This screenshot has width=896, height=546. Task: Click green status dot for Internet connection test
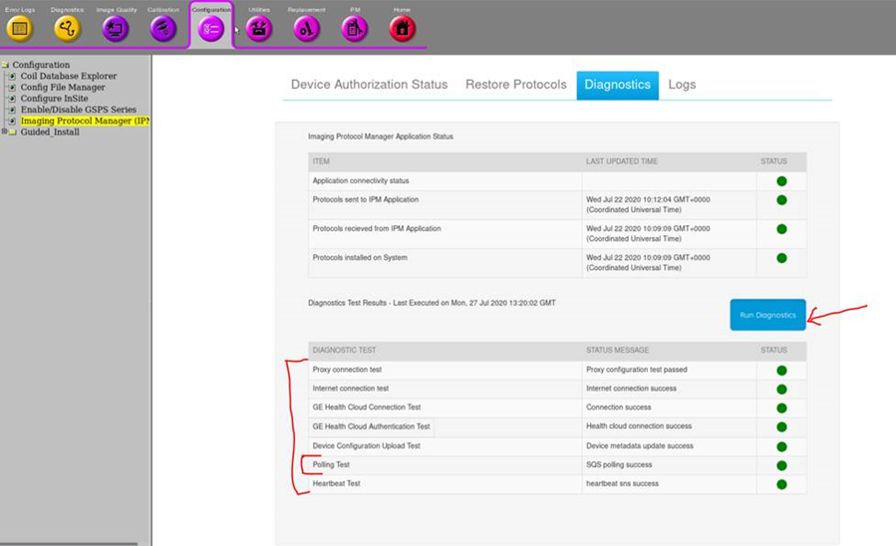tap(781, 390)
